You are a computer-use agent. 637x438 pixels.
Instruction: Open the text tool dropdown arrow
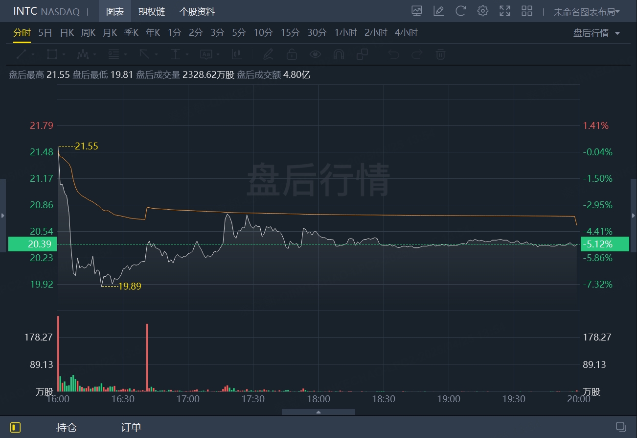pyautogui.click(x=218, y=54)
